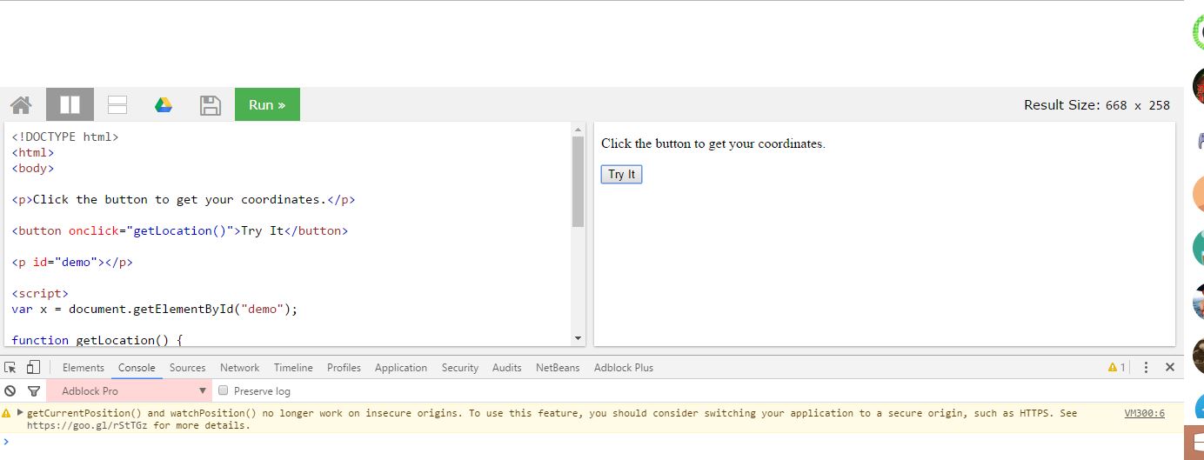
Task: Toggle the console filter icon
Action: coord(34,391)
